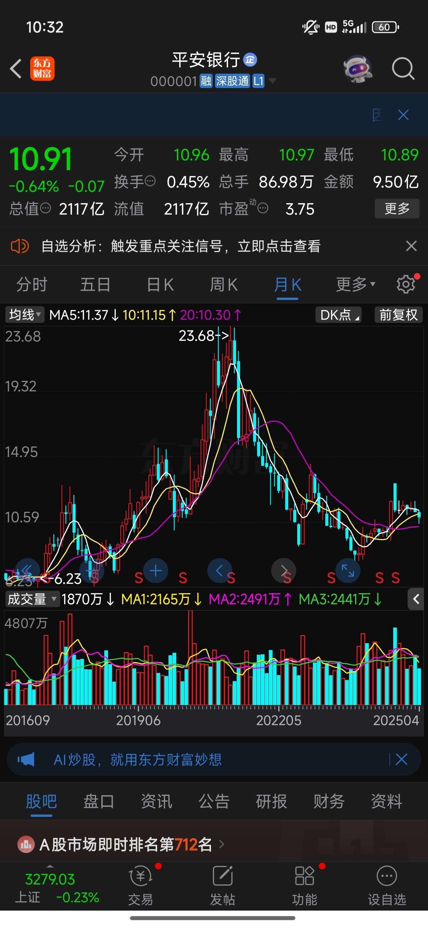This screenshot has width=428, height=928.
Task: Tap the current price 10.91
Action: (40, 159)
